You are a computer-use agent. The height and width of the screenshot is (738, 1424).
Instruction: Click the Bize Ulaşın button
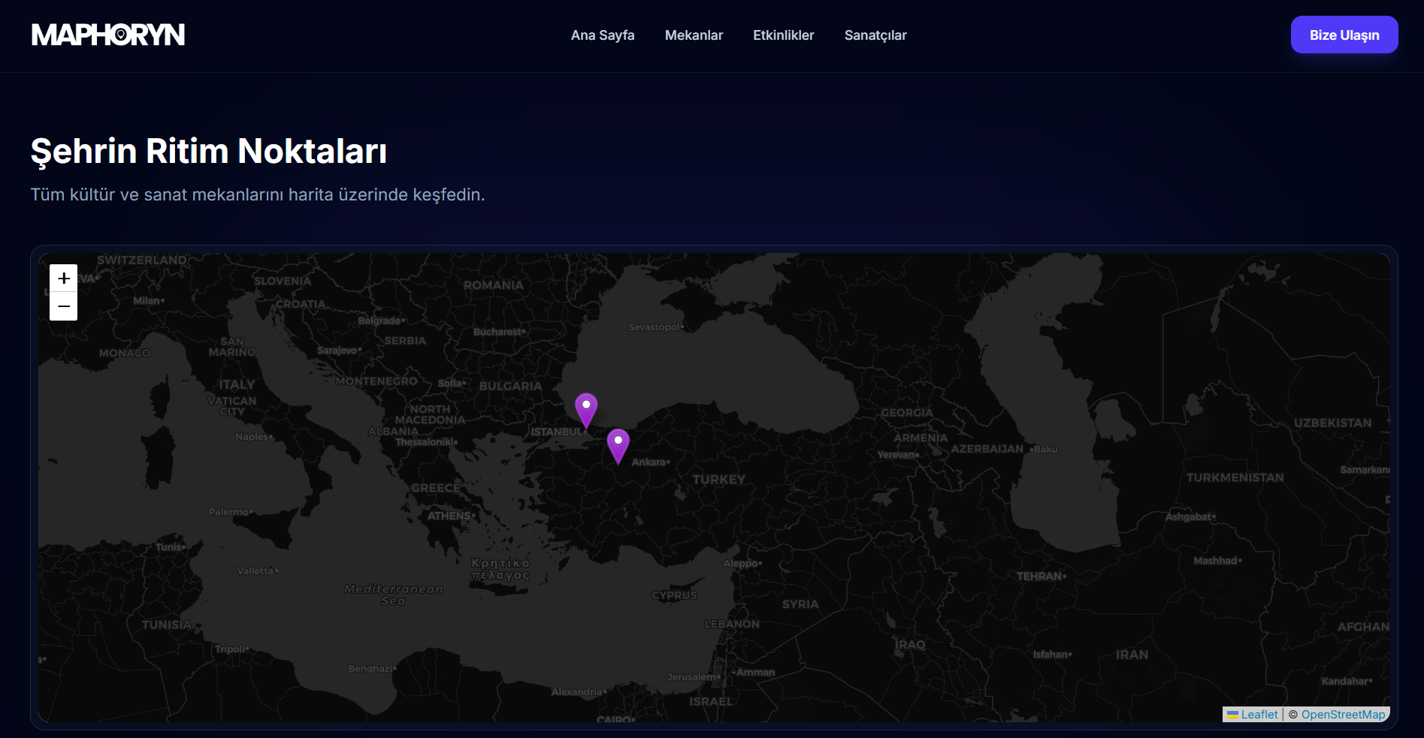point(1344,35)
